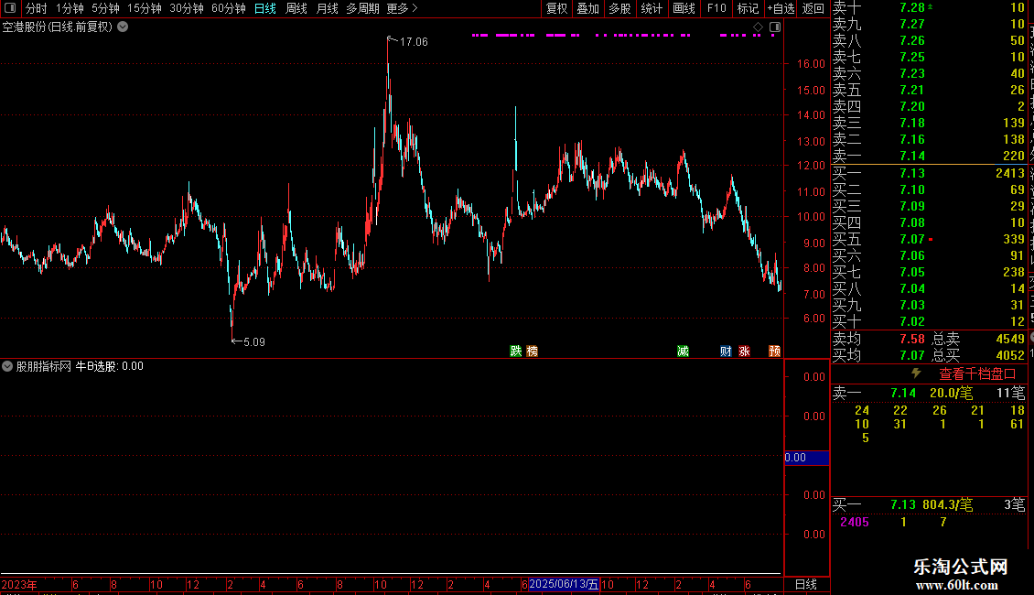This screenshot has width=1034, height=595.
Task: Select the 30分钟 period tab
Action: [186, 8]
